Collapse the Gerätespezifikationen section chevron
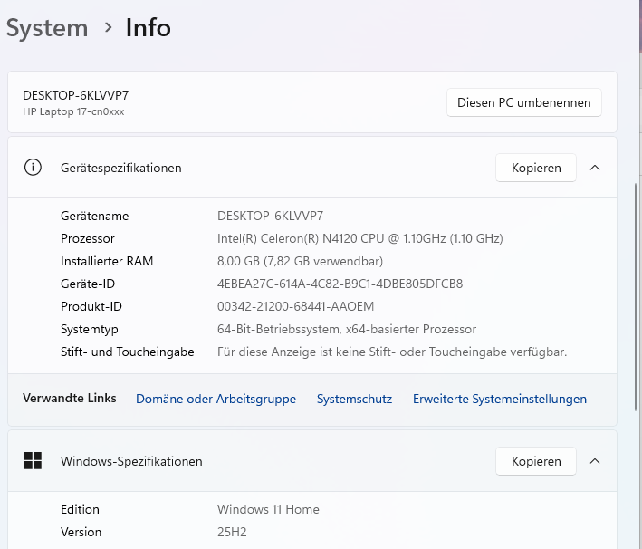Image resolution: width=642 pixels, height=549 pixels. 595,168
